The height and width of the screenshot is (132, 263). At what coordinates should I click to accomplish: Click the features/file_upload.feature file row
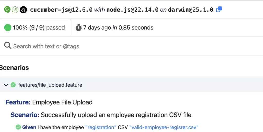pyautogui.click(x=50, y=85)
